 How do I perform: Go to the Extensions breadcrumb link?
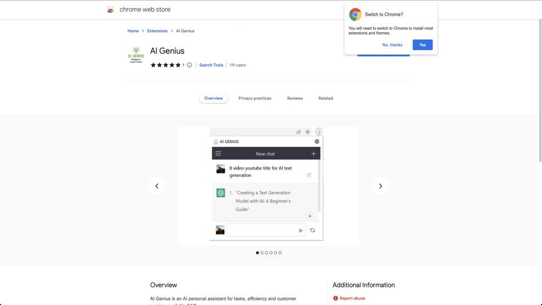158,30
